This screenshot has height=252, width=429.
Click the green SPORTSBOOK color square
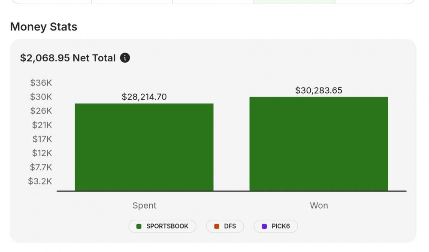(x=139, y=226)
